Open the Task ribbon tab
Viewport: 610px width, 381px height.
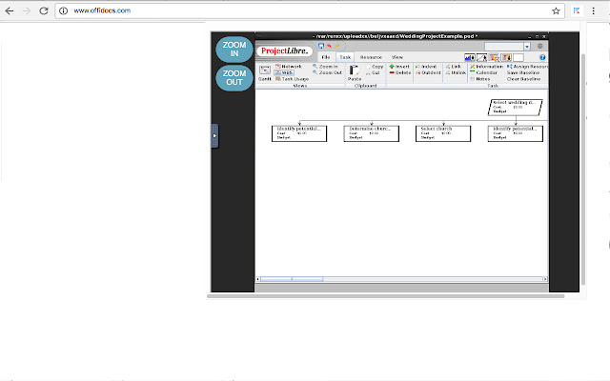point(345,57)
